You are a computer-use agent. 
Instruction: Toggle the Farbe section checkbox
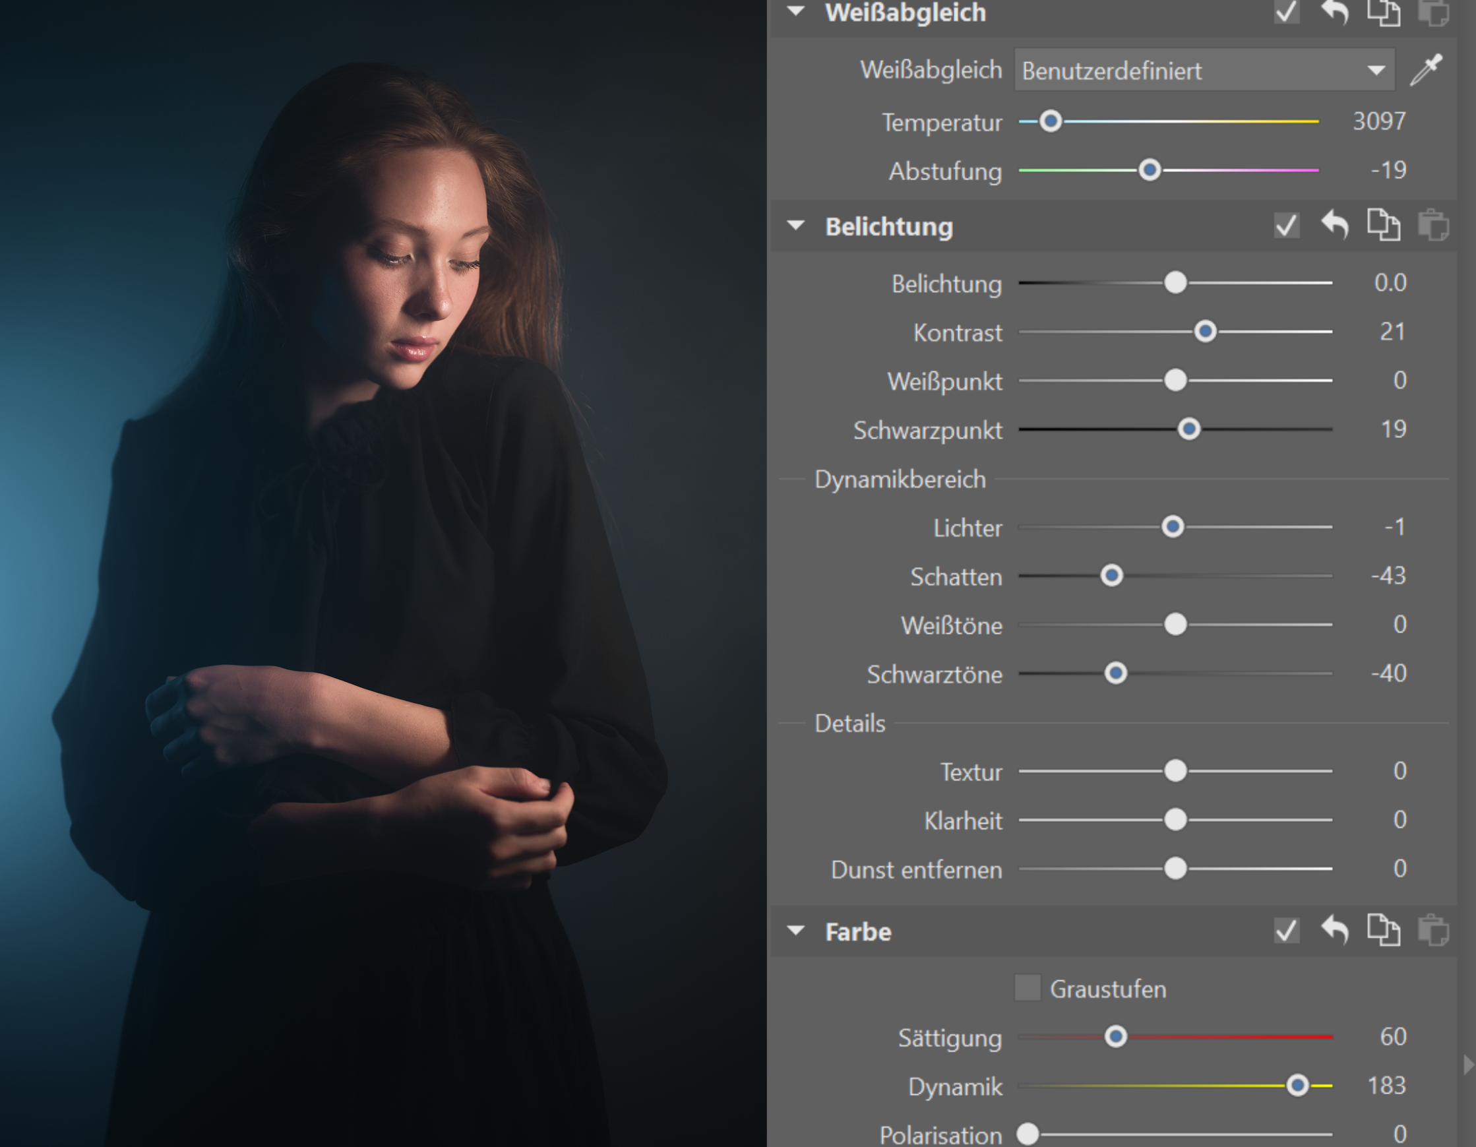pyautogui.click(x=1286, y=931)
